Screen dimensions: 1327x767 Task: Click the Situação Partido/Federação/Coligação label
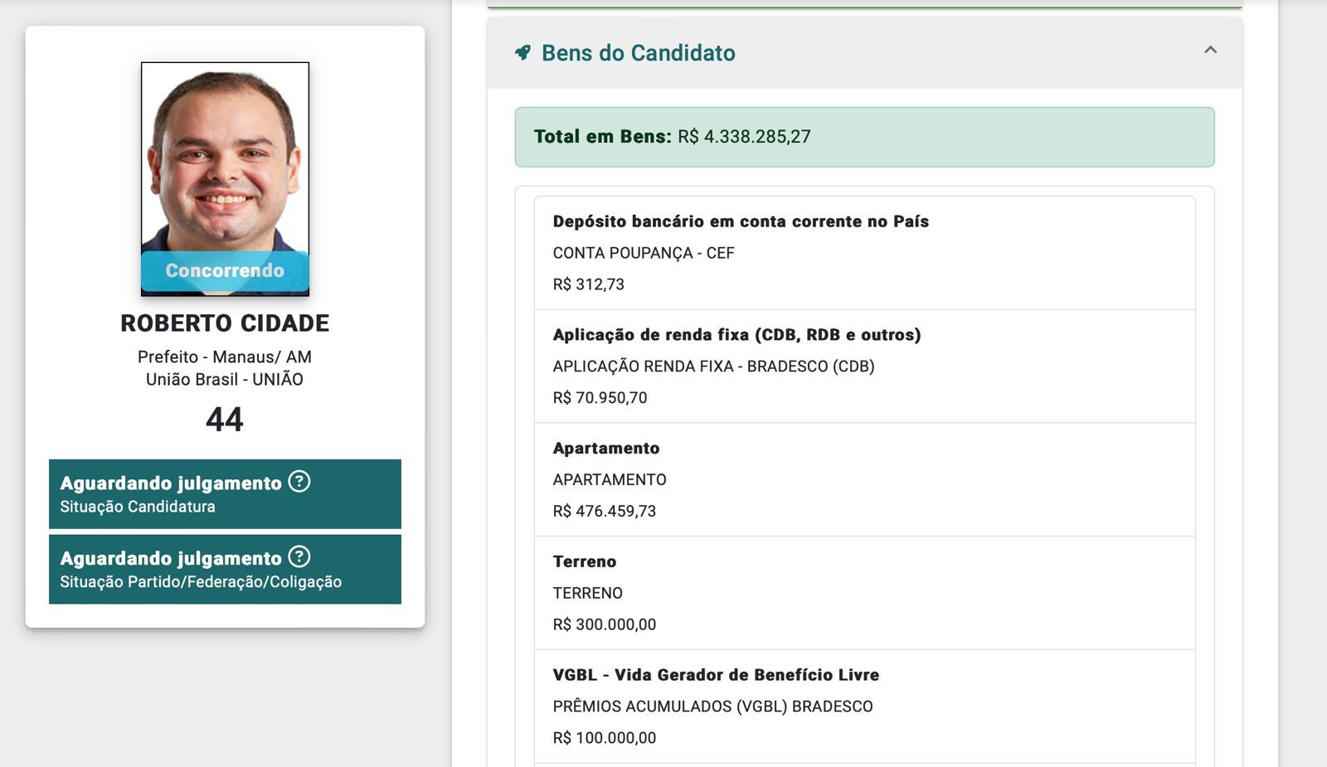(x=201, y=582)
